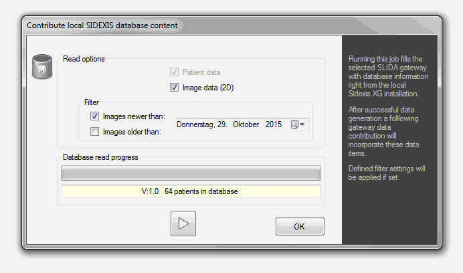Uncheck the Image data (2D) checkbox
The image size is (463, 273).
click(174, 88)
